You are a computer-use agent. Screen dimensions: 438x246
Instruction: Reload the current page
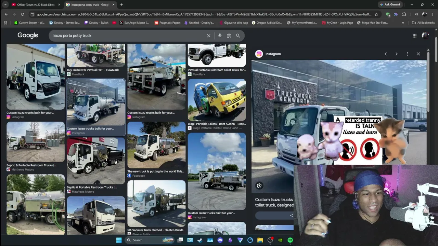click(23, 14)
